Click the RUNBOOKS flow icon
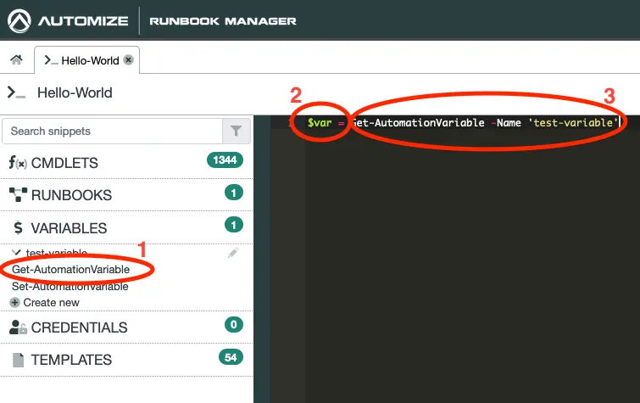The image size is (640, 403). (18, 194)
